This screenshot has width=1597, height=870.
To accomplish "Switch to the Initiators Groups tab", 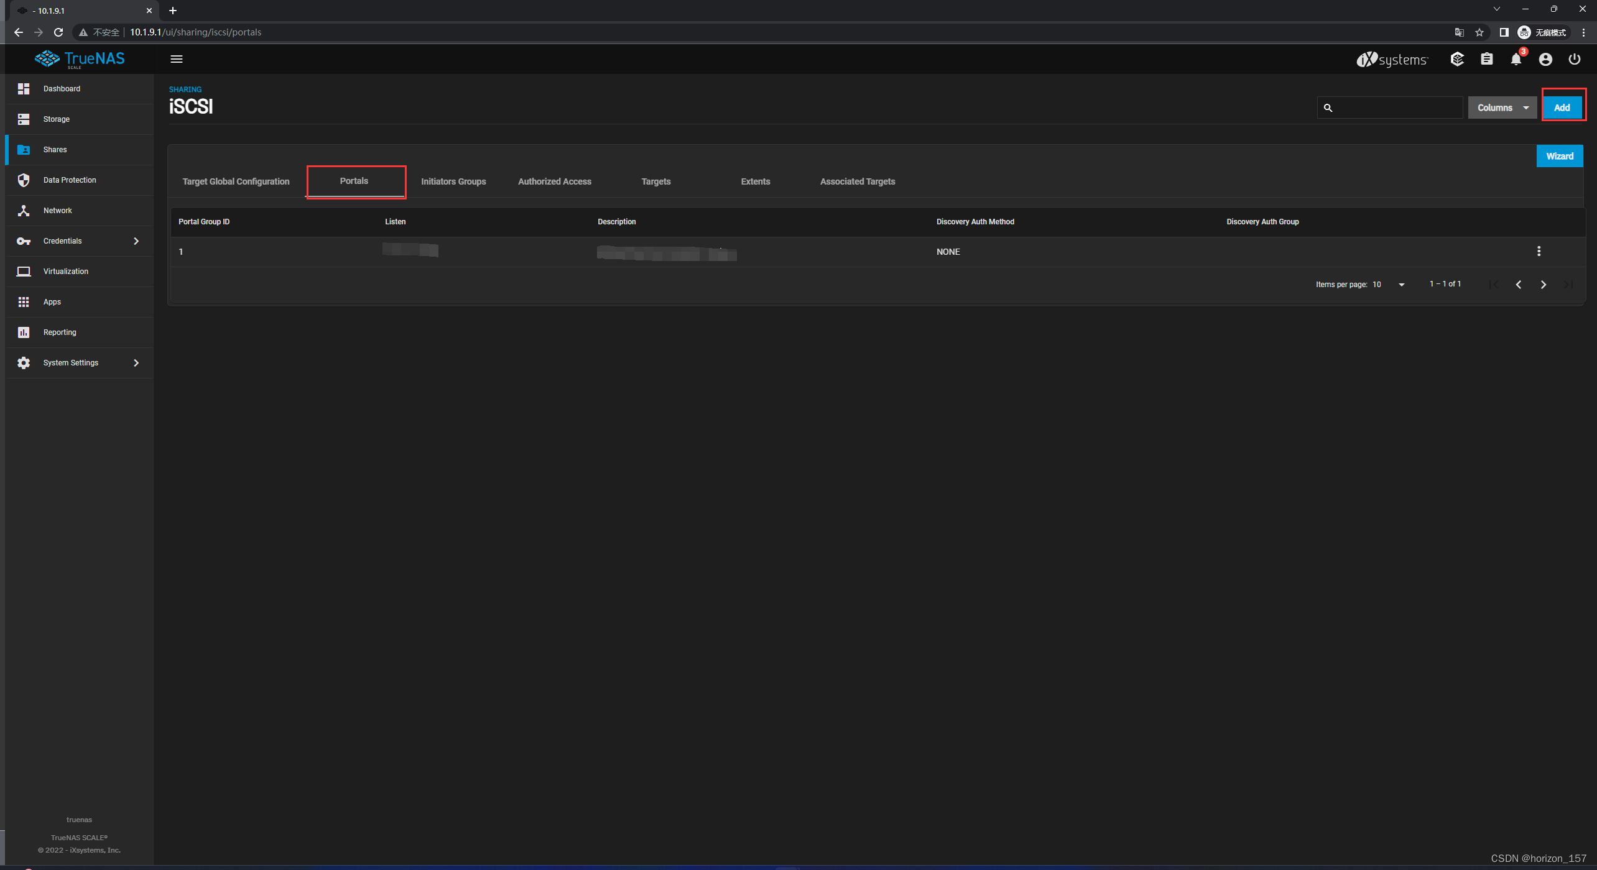I will pos(453,181).
